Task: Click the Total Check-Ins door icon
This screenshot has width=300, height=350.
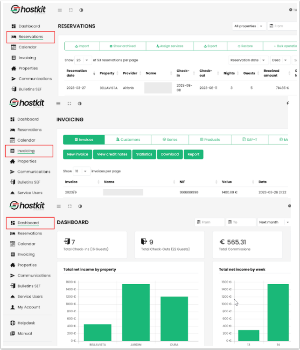Action: click(x=66, y=242)
